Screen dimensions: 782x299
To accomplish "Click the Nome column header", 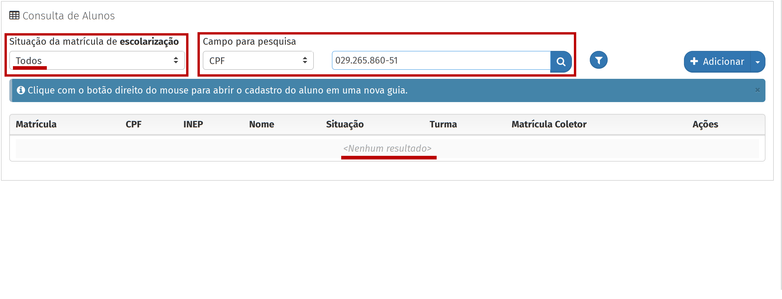I will pyautogui.click(x=261, y=124).
